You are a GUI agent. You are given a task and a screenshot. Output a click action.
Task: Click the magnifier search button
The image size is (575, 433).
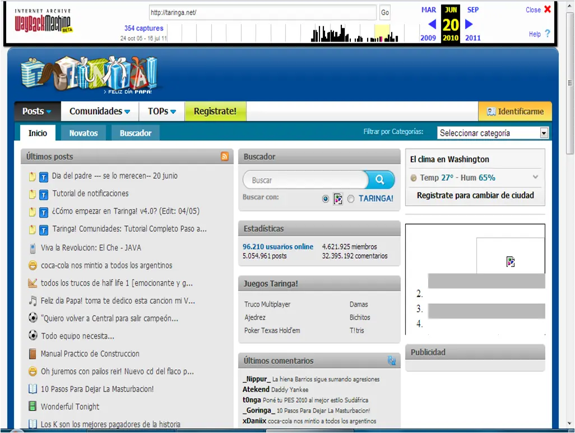380,180
